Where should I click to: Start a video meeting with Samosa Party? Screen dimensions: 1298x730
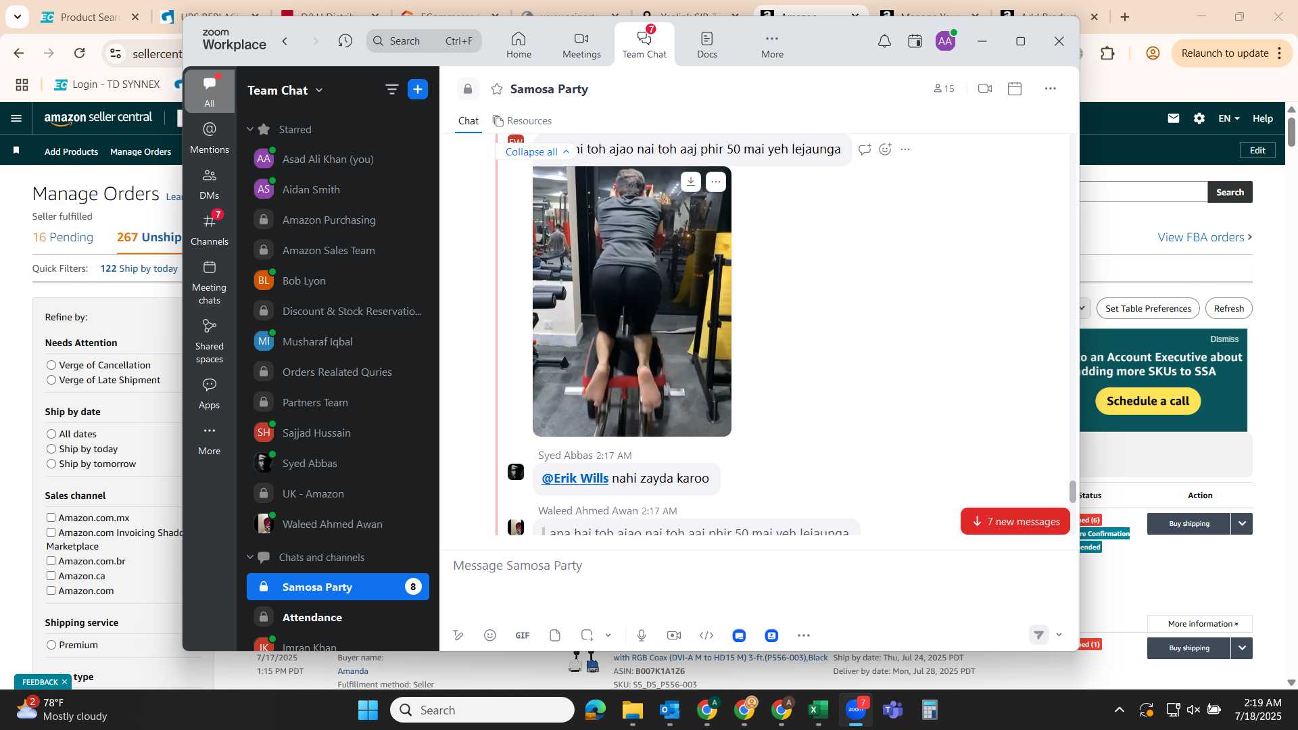click(985, 89)
